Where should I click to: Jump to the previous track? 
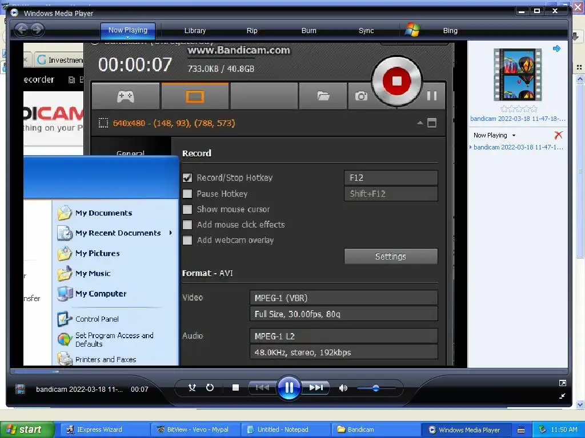pyautogui.click(x=262, y=388)
